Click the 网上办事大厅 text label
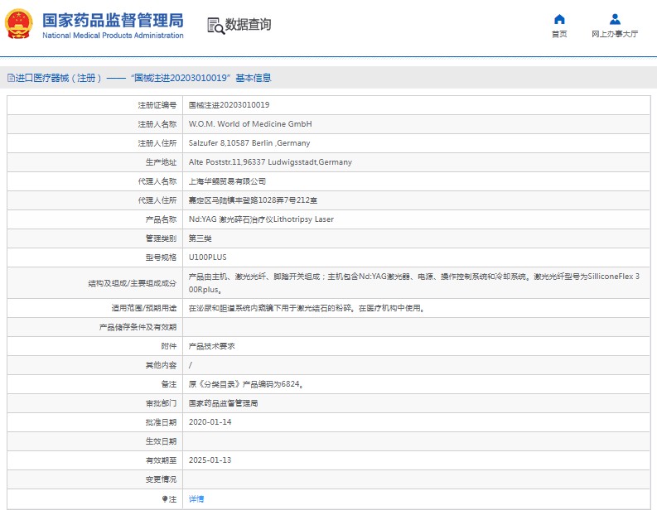This screenshot has width=657, height=515. click(614, 35)
